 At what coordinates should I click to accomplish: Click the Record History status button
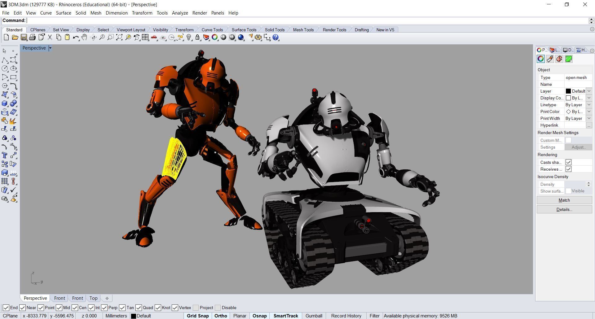[x=346, y=316]
